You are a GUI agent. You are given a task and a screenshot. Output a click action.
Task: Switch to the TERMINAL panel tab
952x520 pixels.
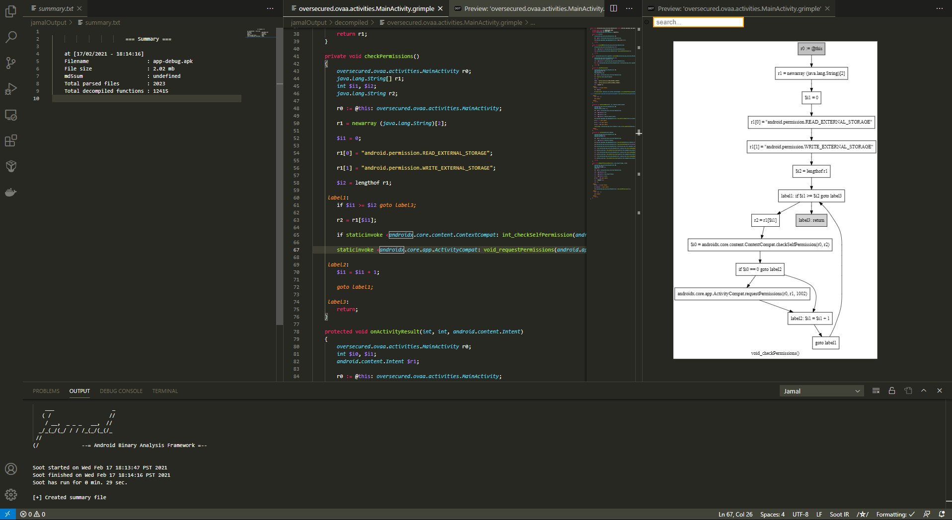pyautogui.click(x=165, y=391)
